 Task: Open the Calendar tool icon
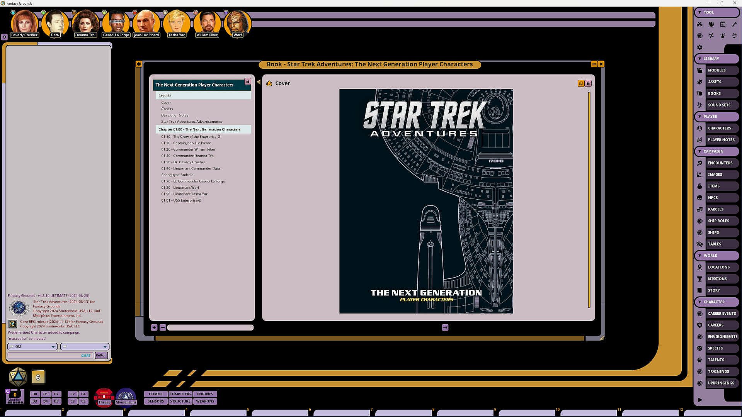point(723,24)
